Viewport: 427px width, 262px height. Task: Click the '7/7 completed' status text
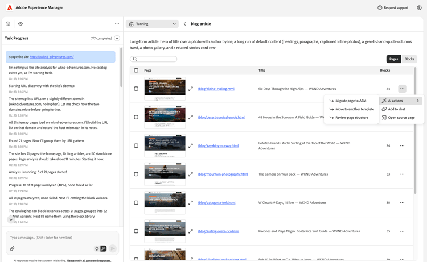101,38
